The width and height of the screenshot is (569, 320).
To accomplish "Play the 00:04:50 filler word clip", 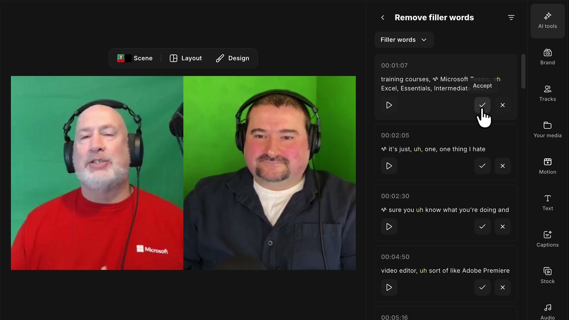I will coord(389,287).
